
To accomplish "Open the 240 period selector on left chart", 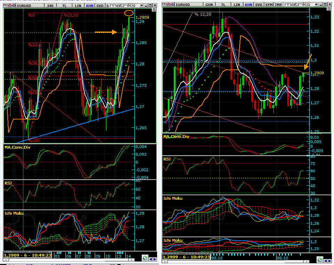I will tap(50, 5).
